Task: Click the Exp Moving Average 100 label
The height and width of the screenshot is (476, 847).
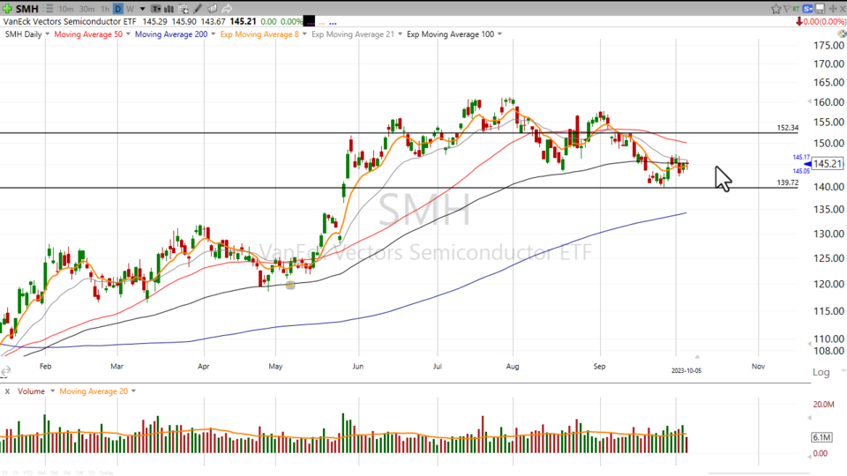Action: point(451,34)
